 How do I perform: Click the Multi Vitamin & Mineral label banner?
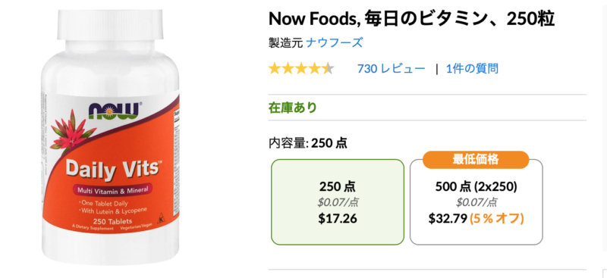pos(112,190)
